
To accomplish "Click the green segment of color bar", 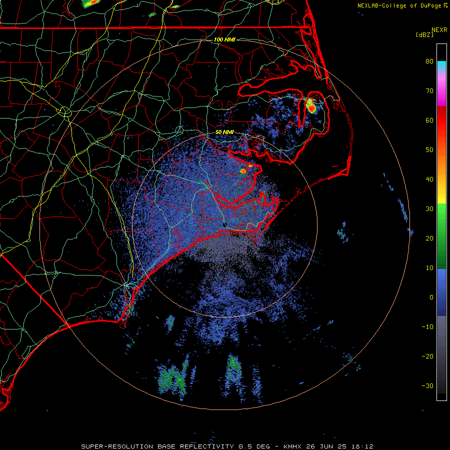I will point(441,236).
